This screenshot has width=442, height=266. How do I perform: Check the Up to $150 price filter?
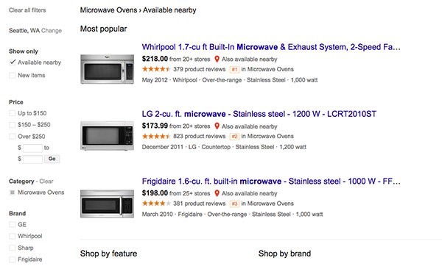pyautogui.click(x=12, y=113)
